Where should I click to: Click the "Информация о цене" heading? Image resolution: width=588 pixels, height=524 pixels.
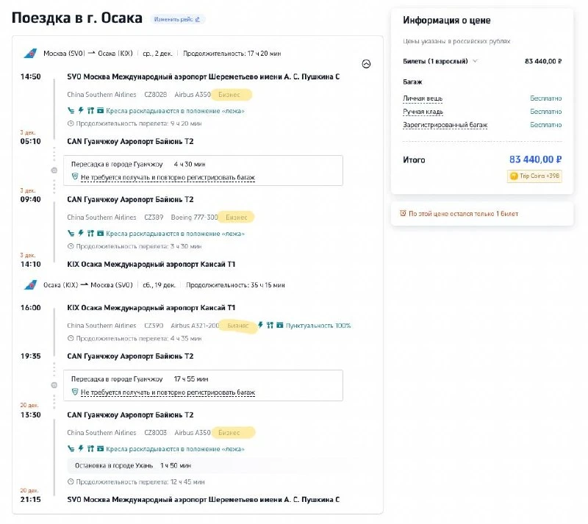(x=447, y=21)
